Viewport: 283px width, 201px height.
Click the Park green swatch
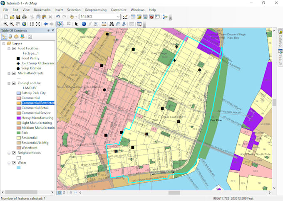(x=19, y=133)
